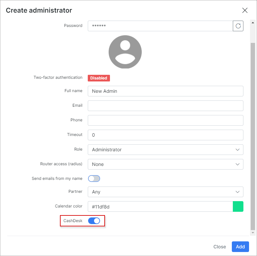Click the scrollbar down arrow
The width and height of the screenshot is (257, 256).
[x=253, y=233]
